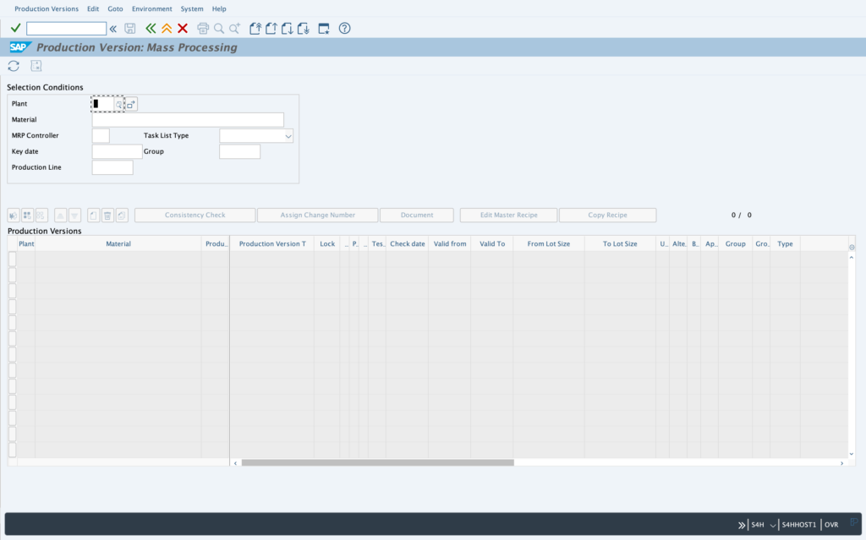Image resolution: width=866 pixels, height=540 pixels.
Task: Click the Deselect All icon in the table toolbar
Action: (41, 215)
